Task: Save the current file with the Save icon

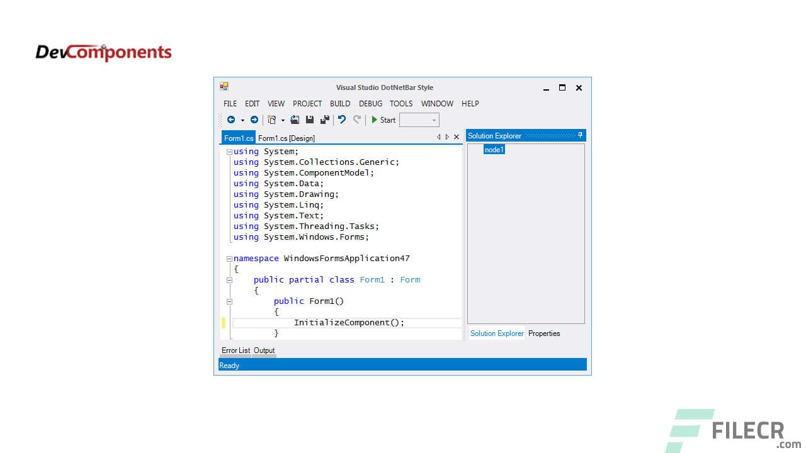Action: (x=310, y=120)
